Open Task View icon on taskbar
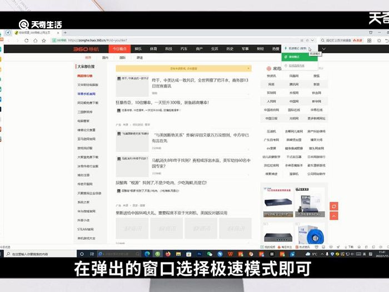Screen dimensions: 389x292 click(x=92, y=254)
